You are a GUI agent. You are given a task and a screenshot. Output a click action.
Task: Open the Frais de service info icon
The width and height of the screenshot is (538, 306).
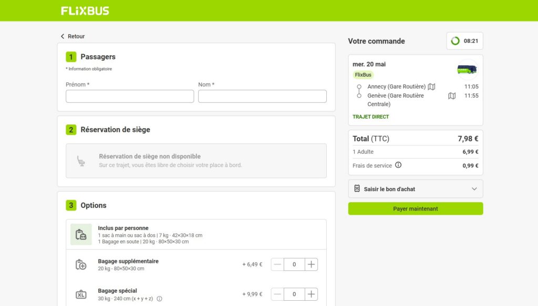click(x=398, y=165)
